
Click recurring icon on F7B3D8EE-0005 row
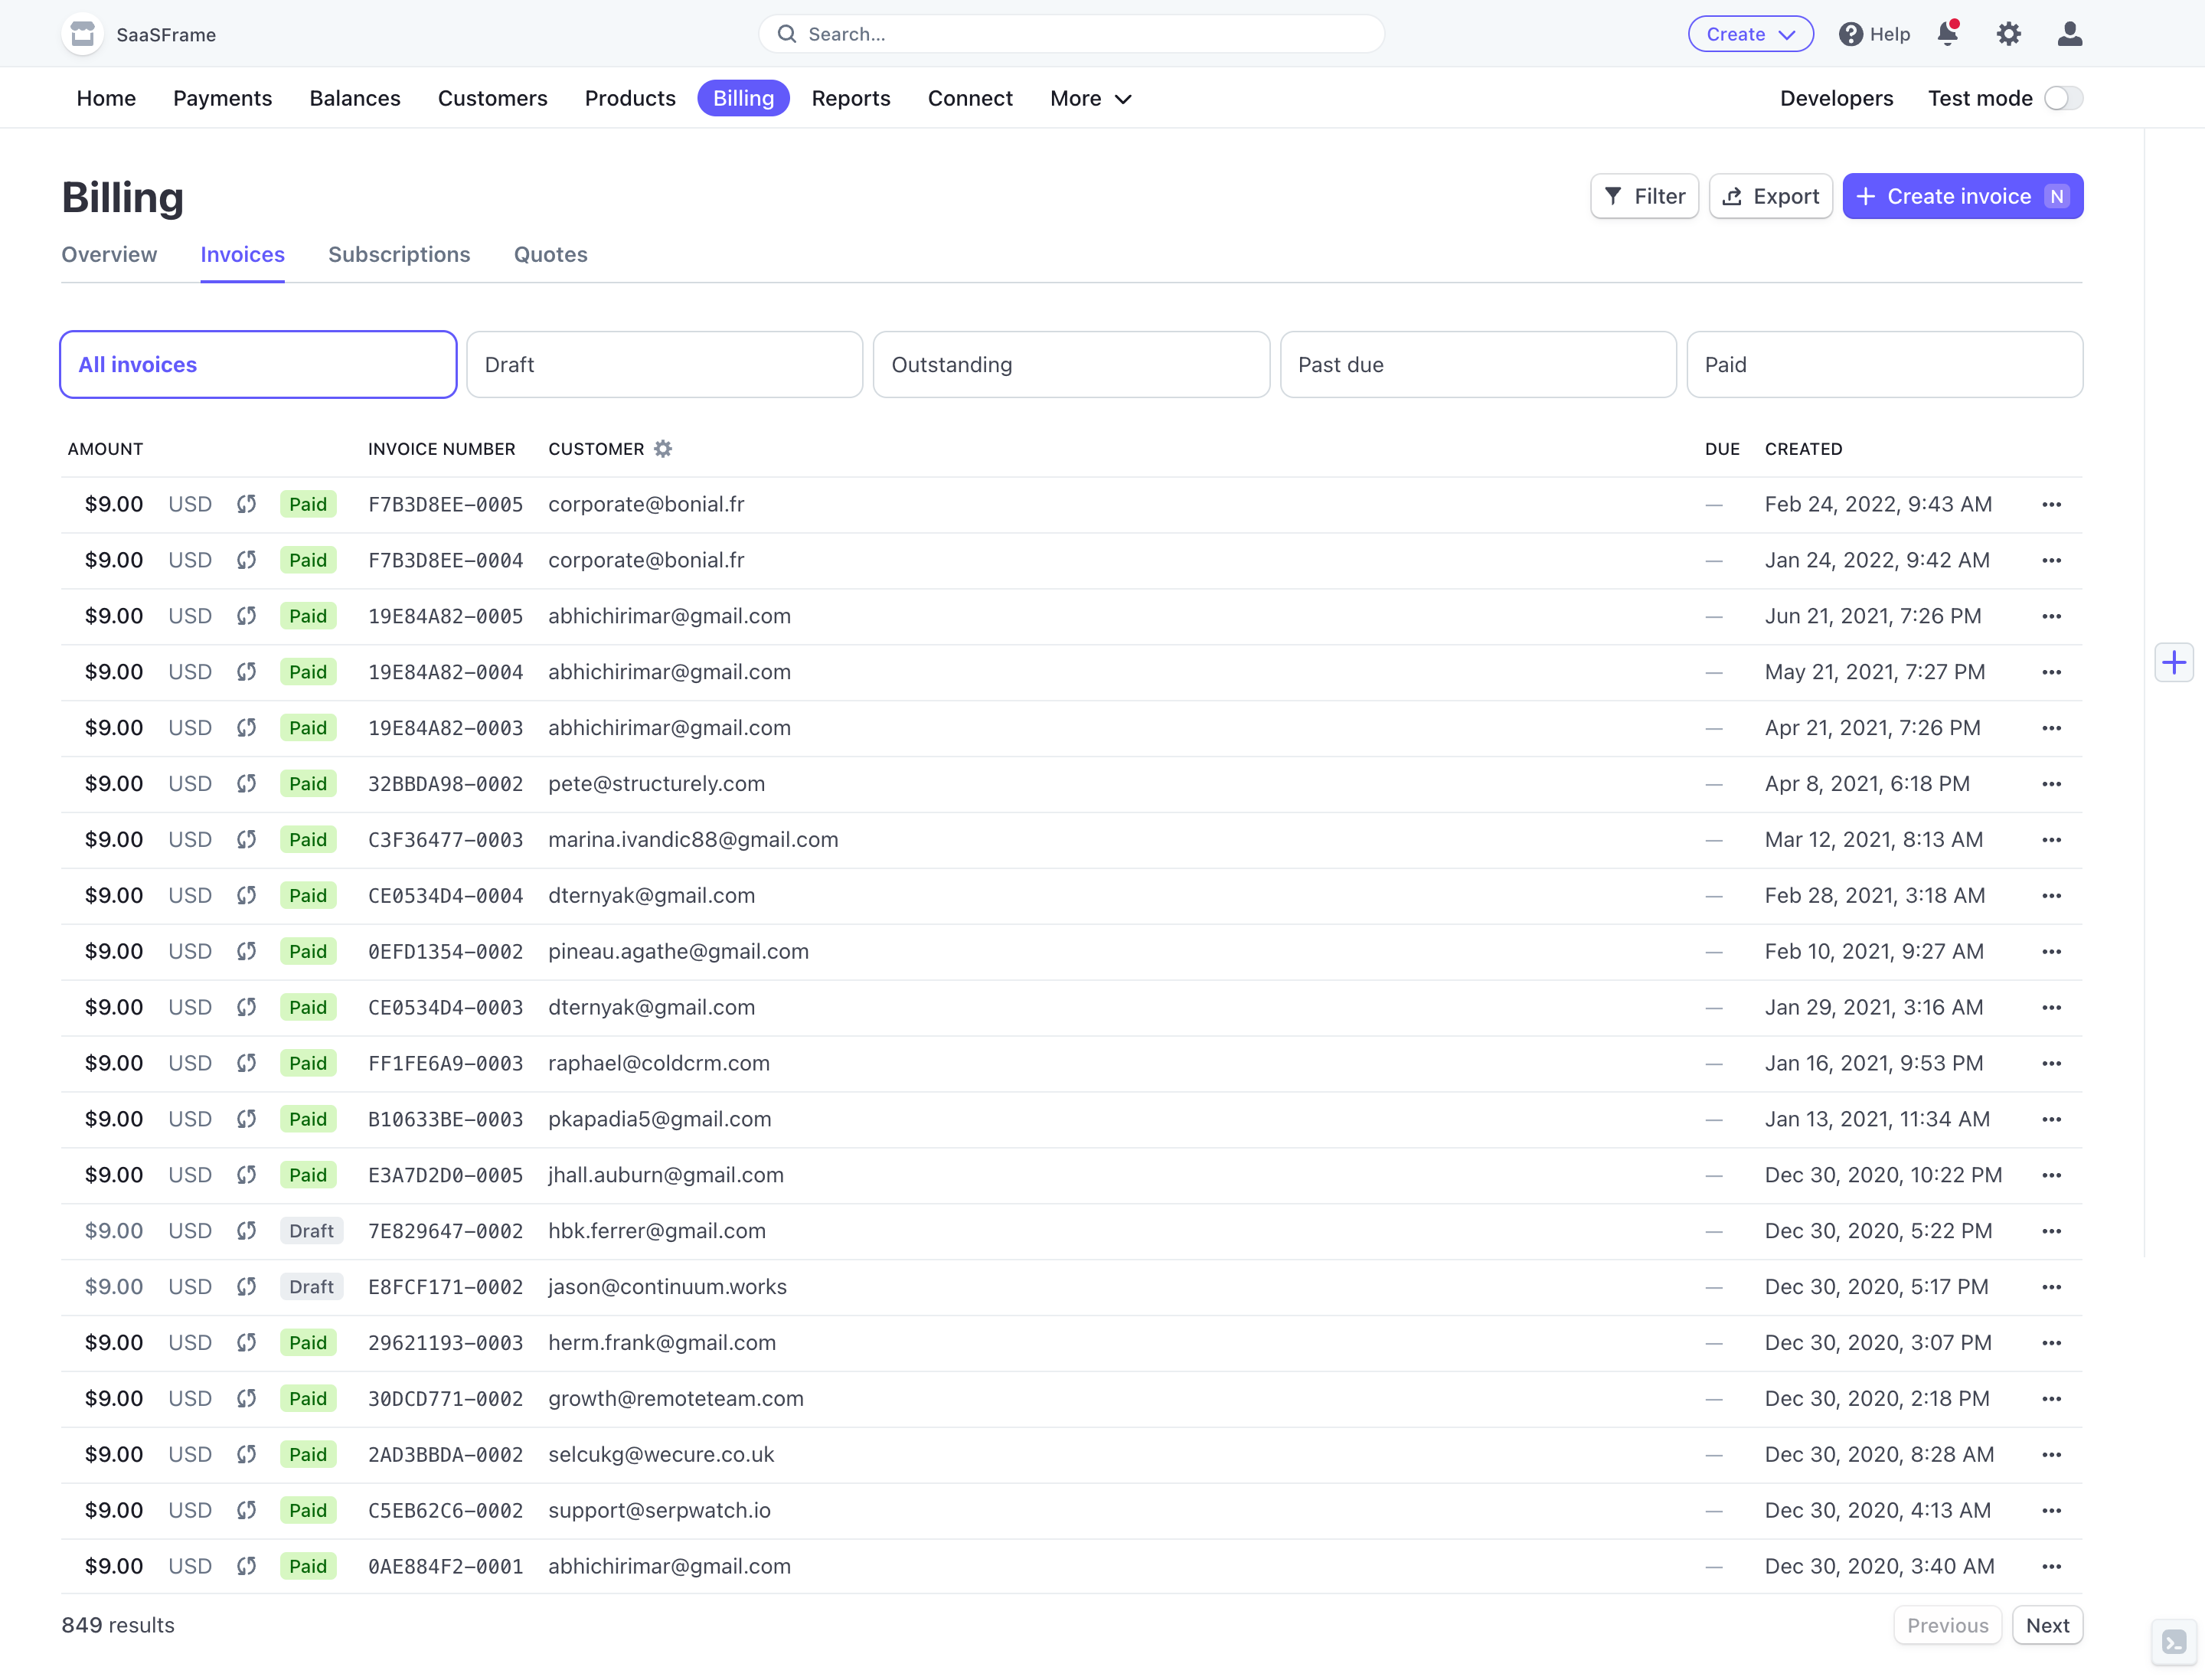pos(246,504)
